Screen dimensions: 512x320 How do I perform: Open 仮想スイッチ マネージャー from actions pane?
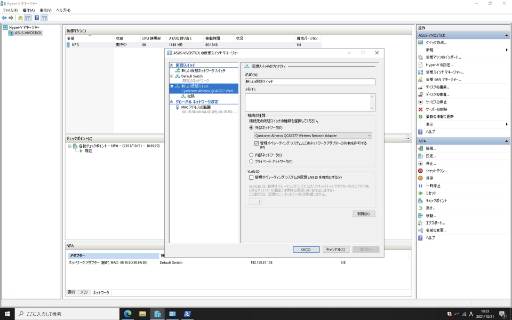click(x=444, y=72)
